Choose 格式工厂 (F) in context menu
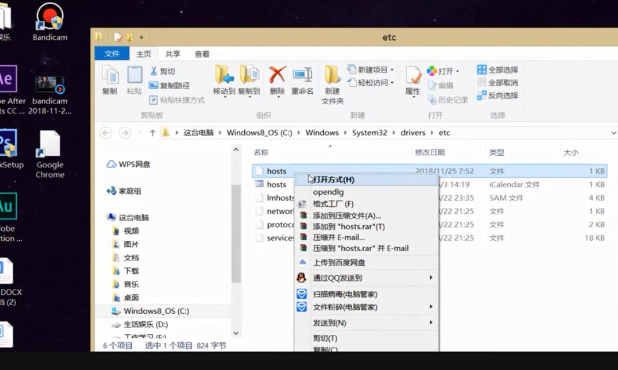This screenshot has width=618, height=370. click(366, 204)
